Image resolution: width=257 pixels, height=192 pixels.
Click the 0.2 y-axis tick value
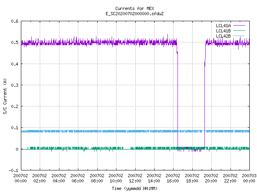pyautogui.click(x=14, y=106)
